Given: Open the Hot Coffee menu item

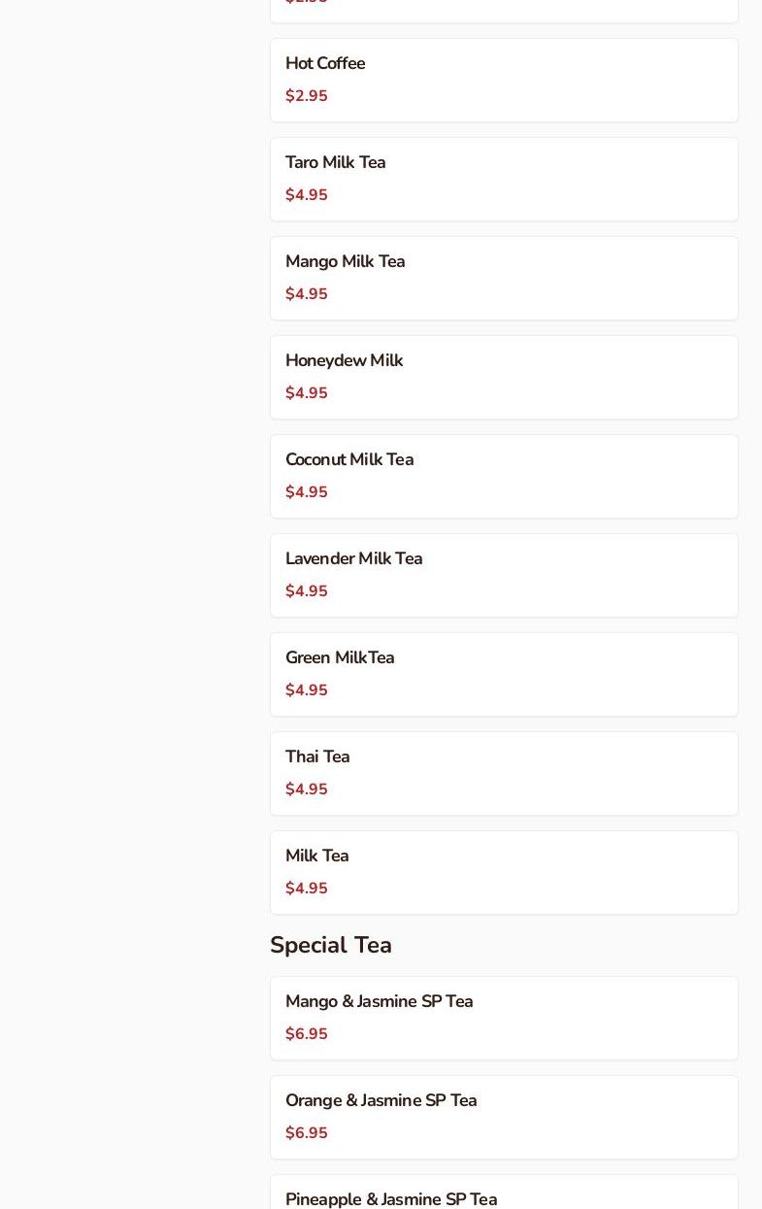Looking at the screenshot, I should (504, 80).
